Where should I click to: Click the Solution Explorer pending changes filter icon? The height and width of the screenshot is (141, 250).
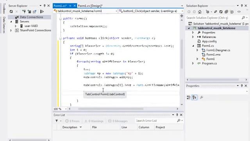tap(207, 12)
